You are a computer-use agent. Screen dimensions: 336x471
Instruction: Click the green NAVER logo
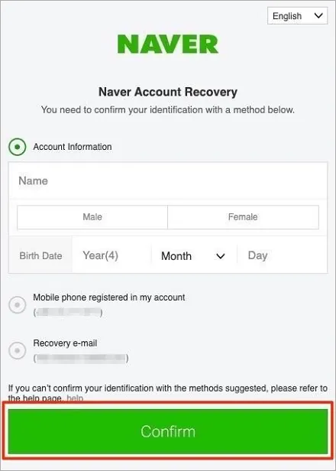pyautogui.click(x=168, y=44)
